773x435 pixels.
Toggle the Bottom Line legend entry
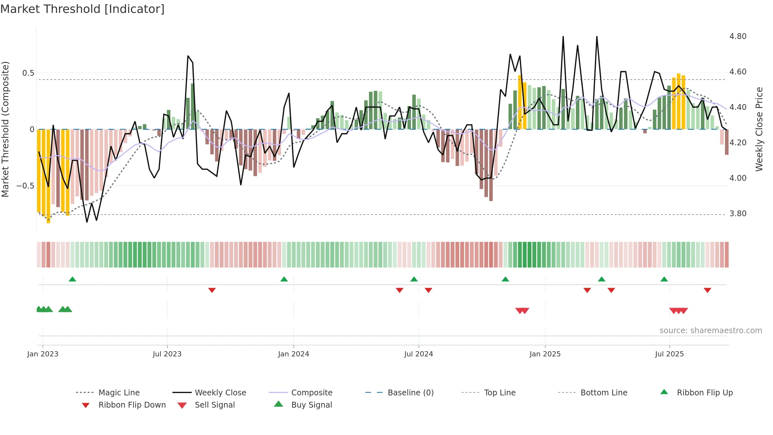pyautogui.click(x=593, y=392)
